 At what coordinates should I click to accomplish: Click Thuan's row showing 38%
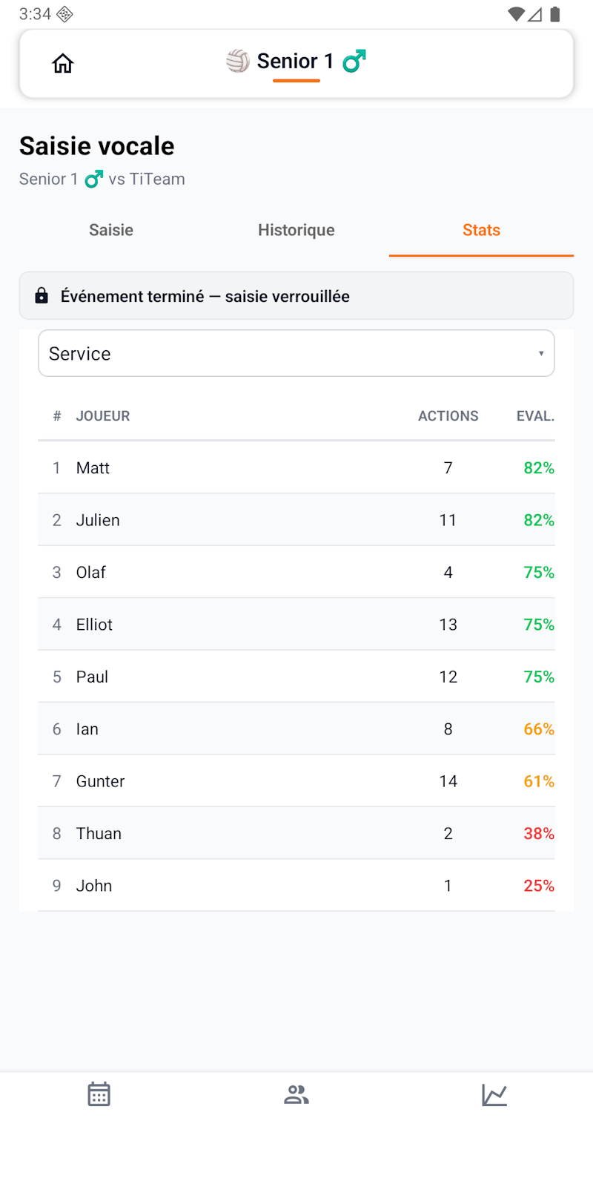(296, 832)
